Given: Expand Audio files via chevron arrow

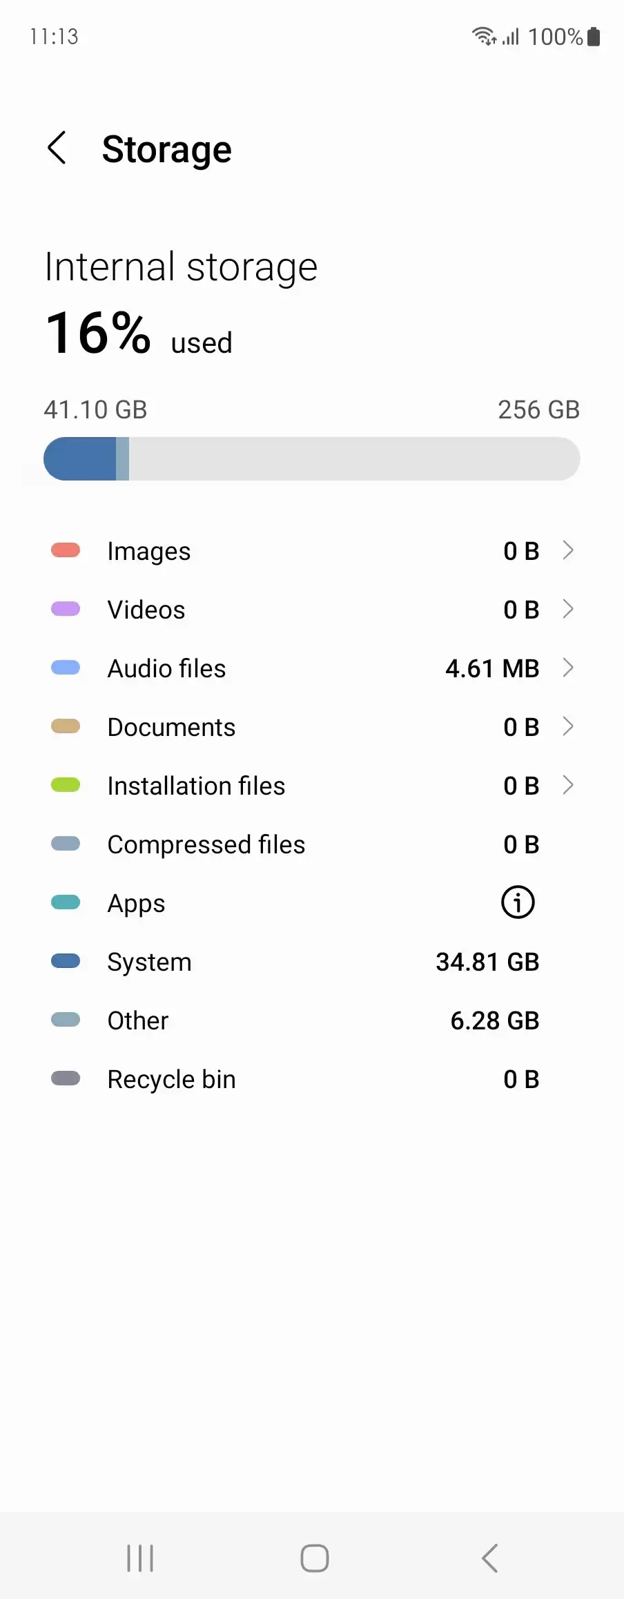Looking at the screenshot, I should click(x=568, y=668).
